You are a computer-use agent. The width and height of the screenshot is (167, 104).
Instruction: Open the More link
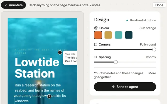152,73
